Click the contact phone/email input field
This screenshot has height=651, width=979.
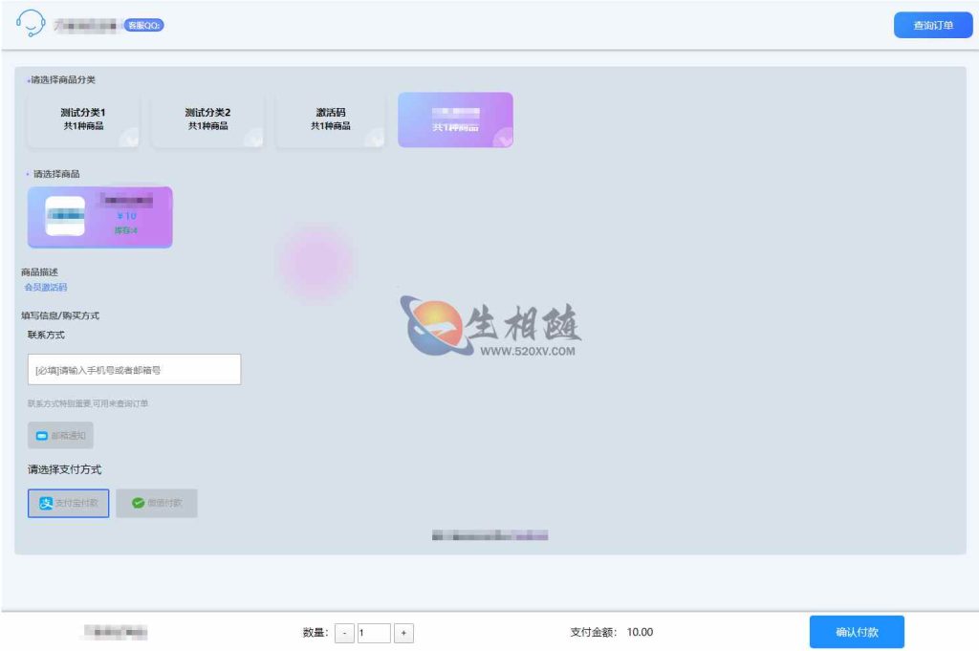click(133, 369)
